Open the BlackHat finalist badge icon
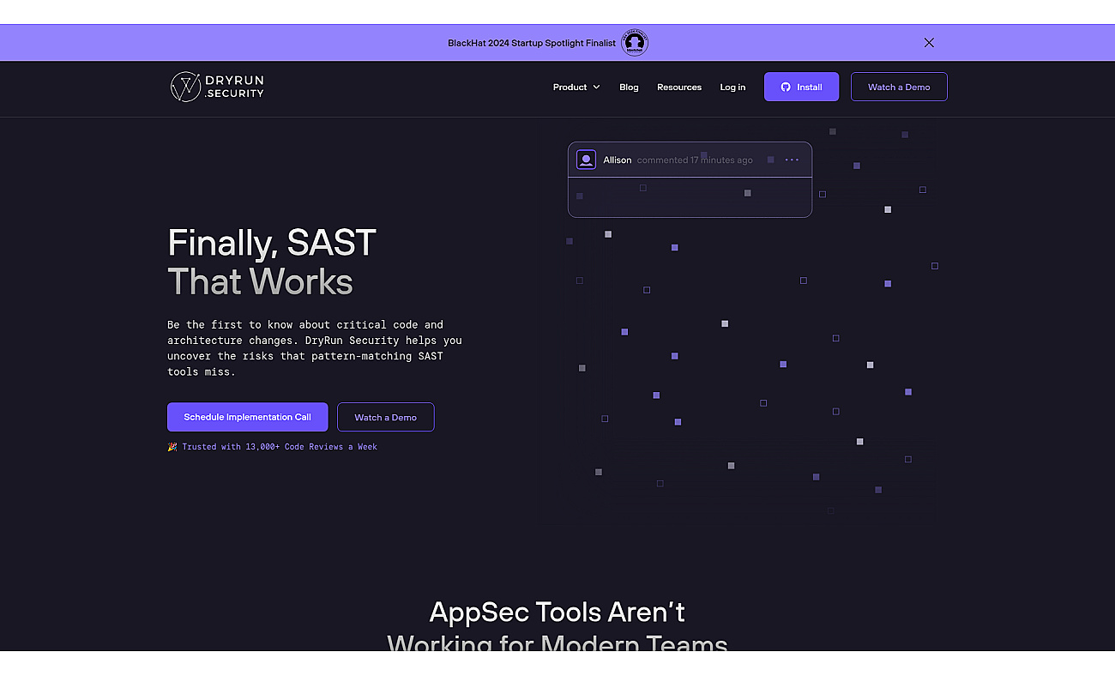 (x=635, y=43)
